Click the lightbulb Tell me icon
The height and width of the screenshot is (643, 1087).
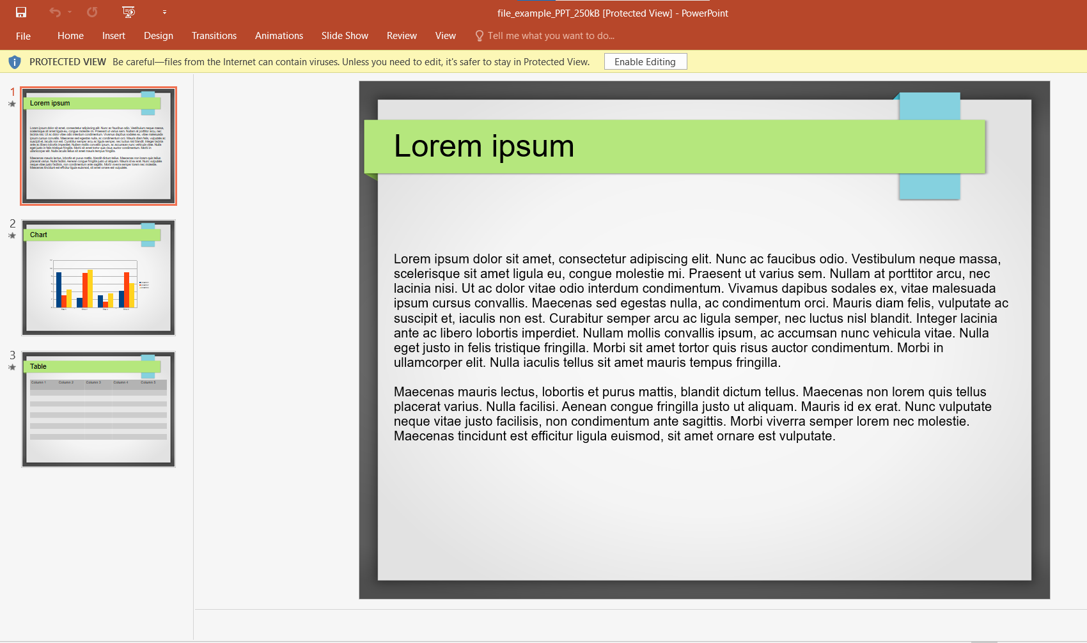[479, 36]
